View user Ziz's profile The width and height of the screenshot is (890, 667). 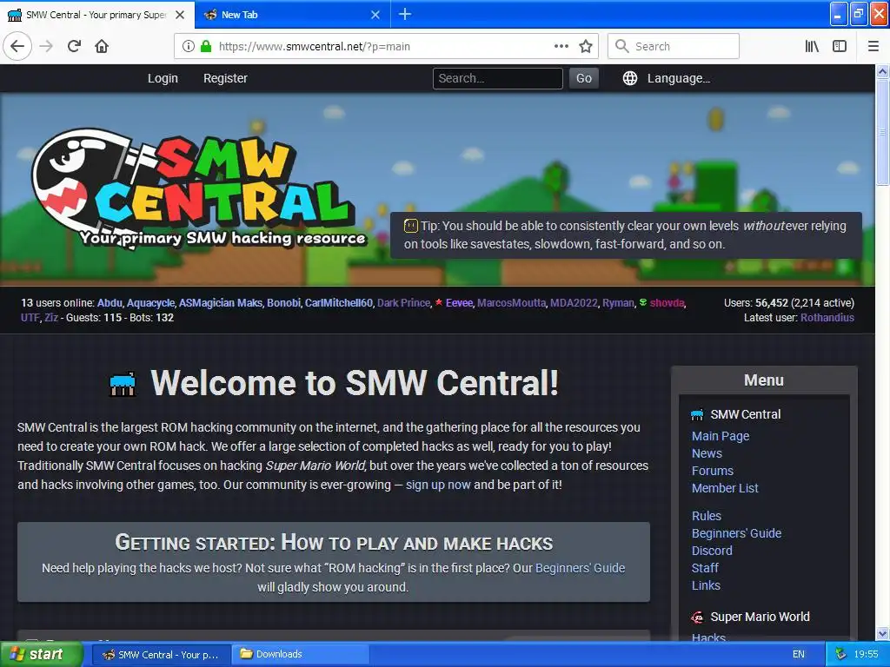51,318
